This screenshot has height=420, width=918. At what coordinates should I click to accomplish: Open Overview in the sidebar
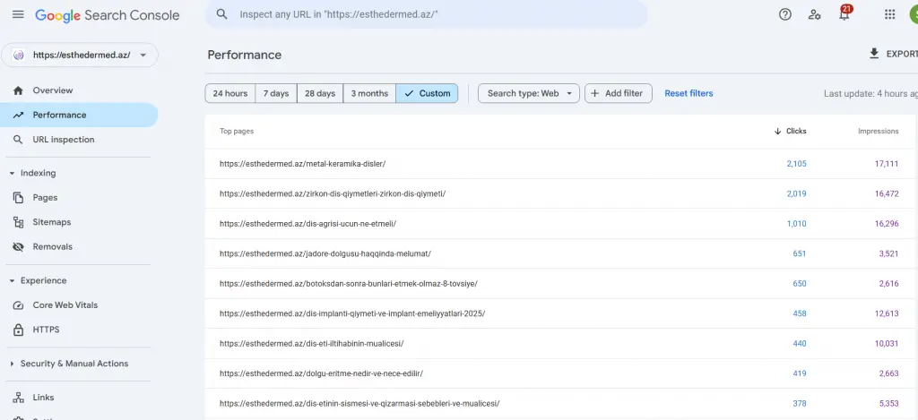pyautogui.click(x=79, y=90)
